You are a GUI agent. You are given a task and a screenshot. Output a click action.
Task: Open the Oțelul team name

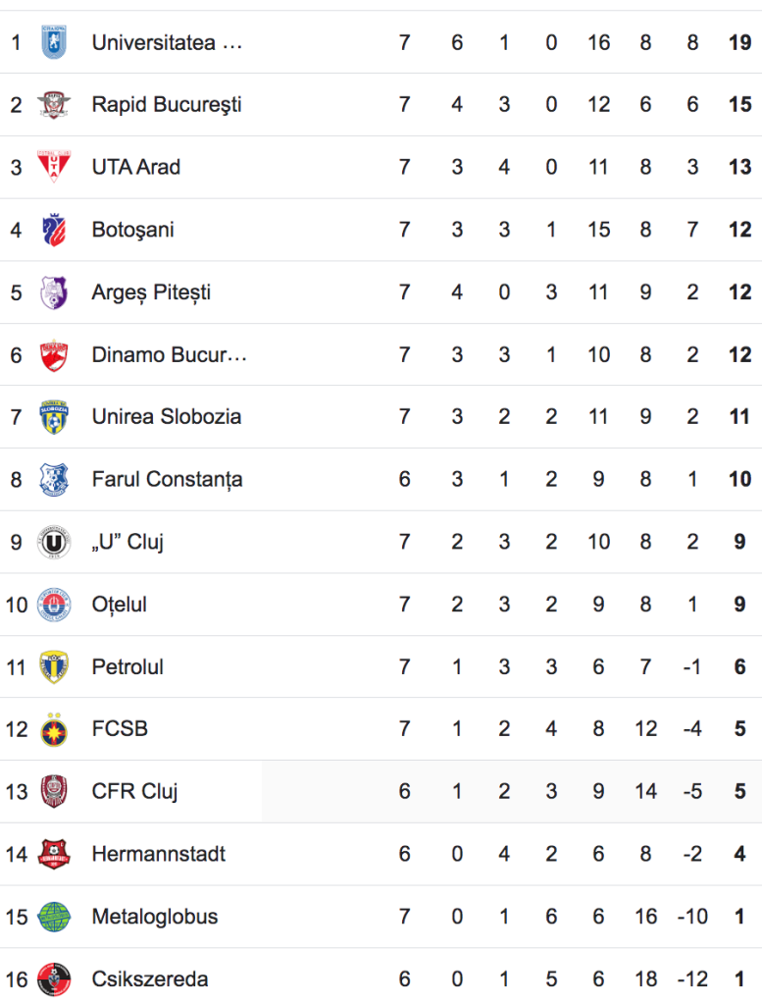point(119,605)
